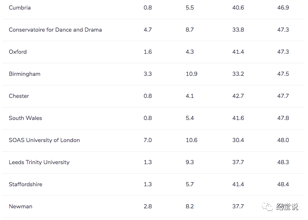The width and height of the screenshot is (308, 220).
Task: Click the 48.4 value for Staffordshire
Action: (283, 184)
